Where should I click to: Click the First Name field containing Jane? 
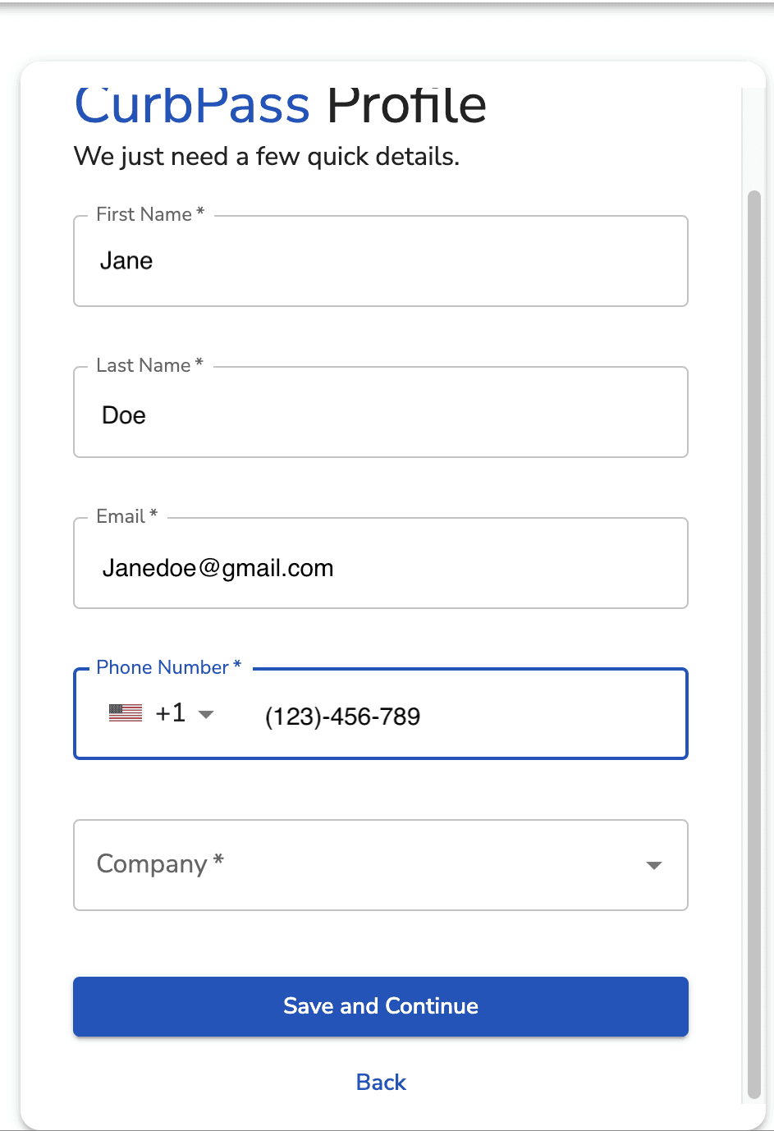(x=381, y=261)
